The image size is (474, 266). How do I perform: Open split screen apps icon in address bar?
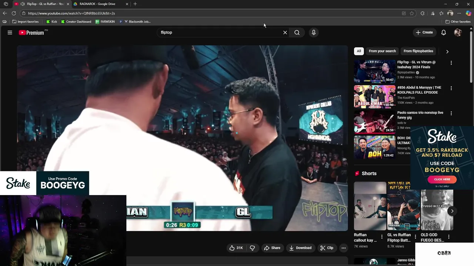[x=404, y=13]
